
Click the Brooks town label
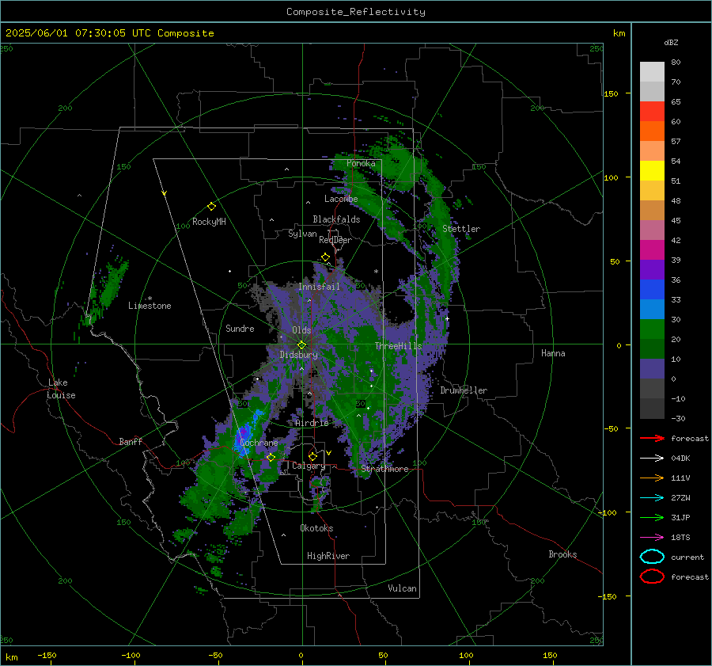click(x=562, y=554)
